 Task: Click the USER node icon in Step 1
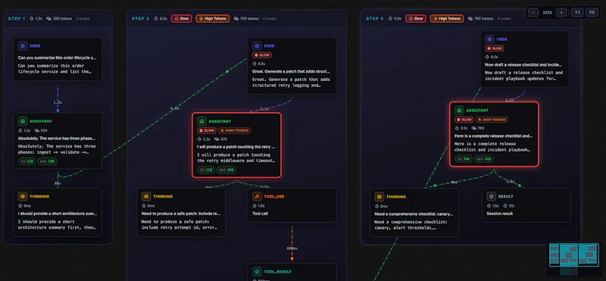pos(23,45)
